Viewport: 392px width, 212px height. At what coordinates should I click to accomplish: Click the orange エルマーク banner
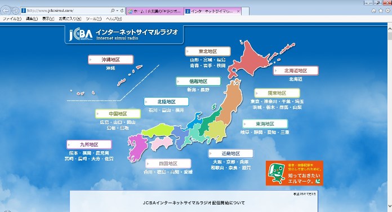295,173
